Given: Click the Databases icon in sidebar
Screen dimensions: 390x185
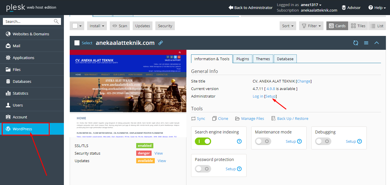Looking at the screenshot, I should [8, 81].
